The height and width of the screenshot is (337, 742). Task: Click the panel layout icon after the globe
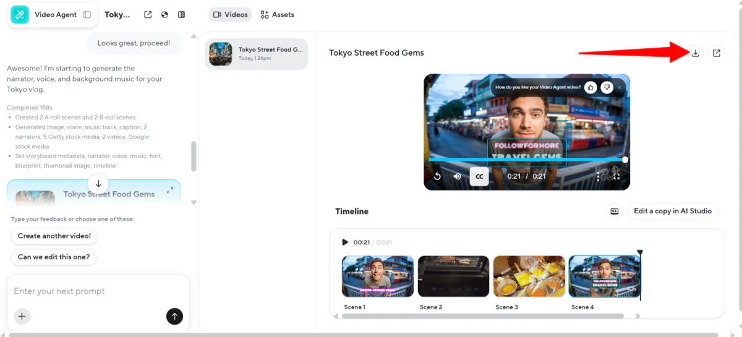[x=181, y=14]
